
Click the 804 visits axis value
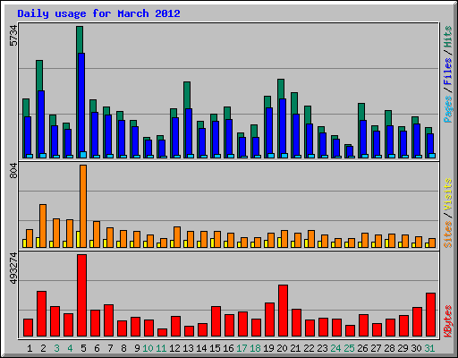pyautogui.click(x=13, y=171)
